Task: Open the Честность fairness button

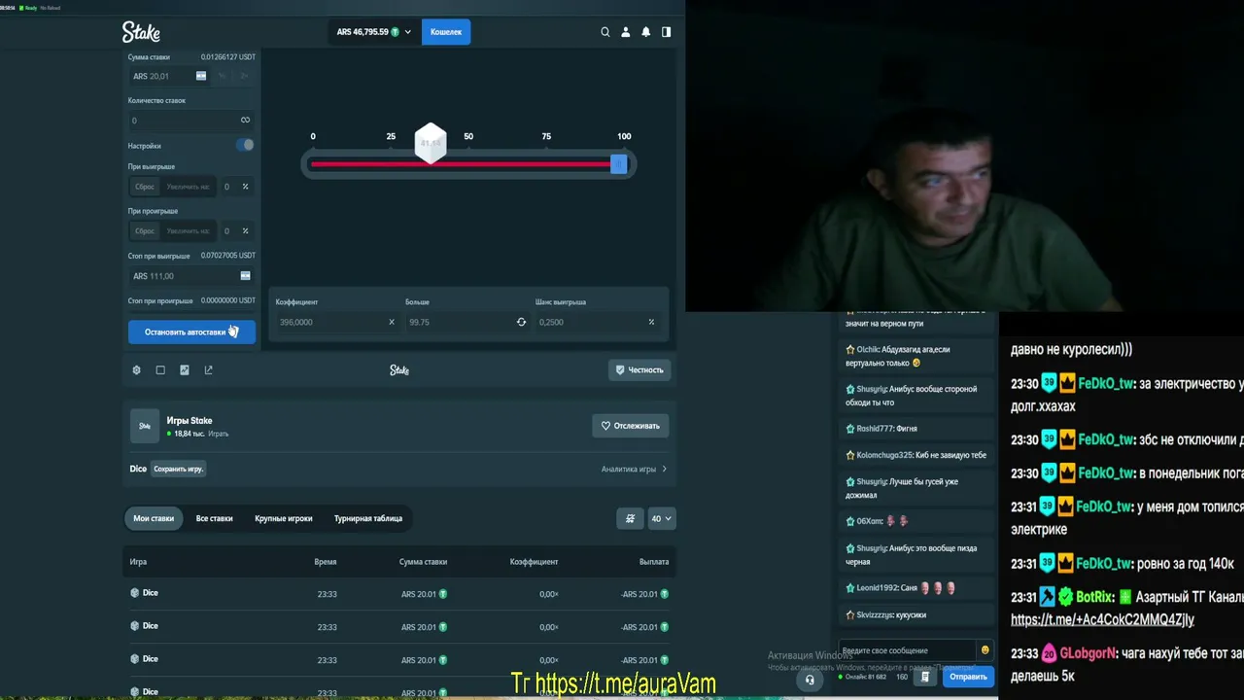Action: click(639, 369)
